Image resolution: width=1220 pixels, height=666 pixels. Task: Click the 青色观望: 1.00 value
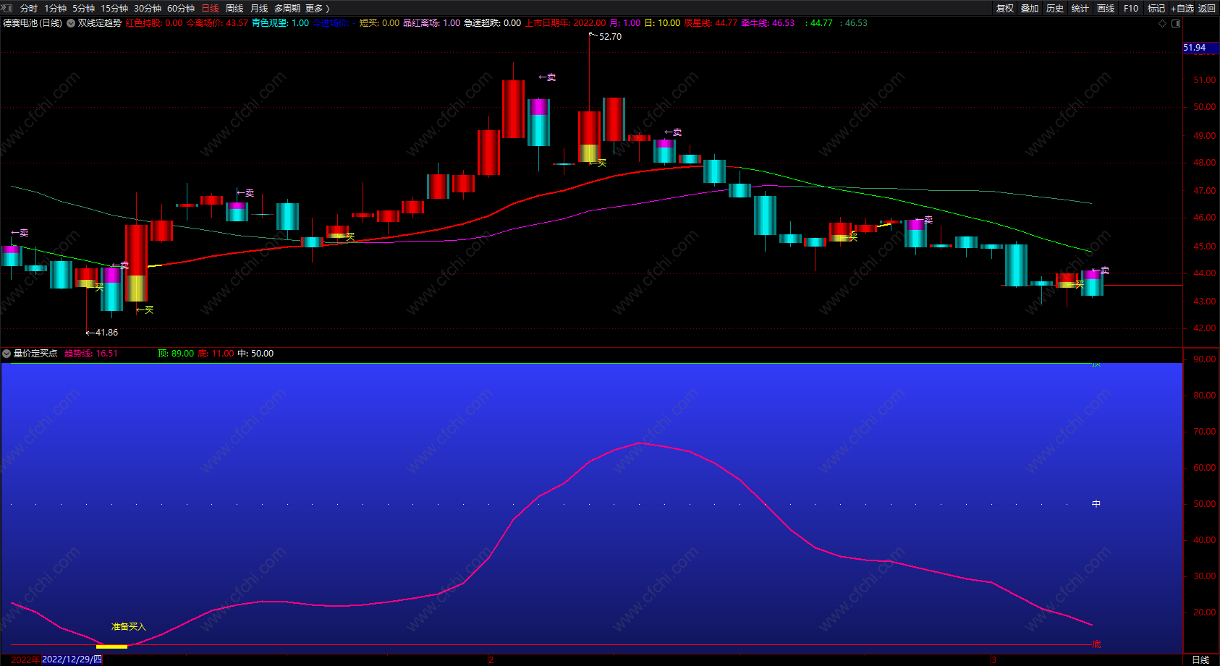(x=280, y=23)
